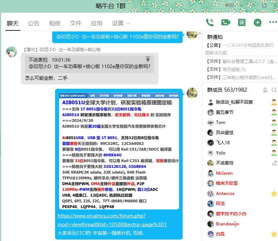The height and width of the screenshot is (241, 278).
Task: Click the 群成员 563/1982 header
Action: [227, 90]
